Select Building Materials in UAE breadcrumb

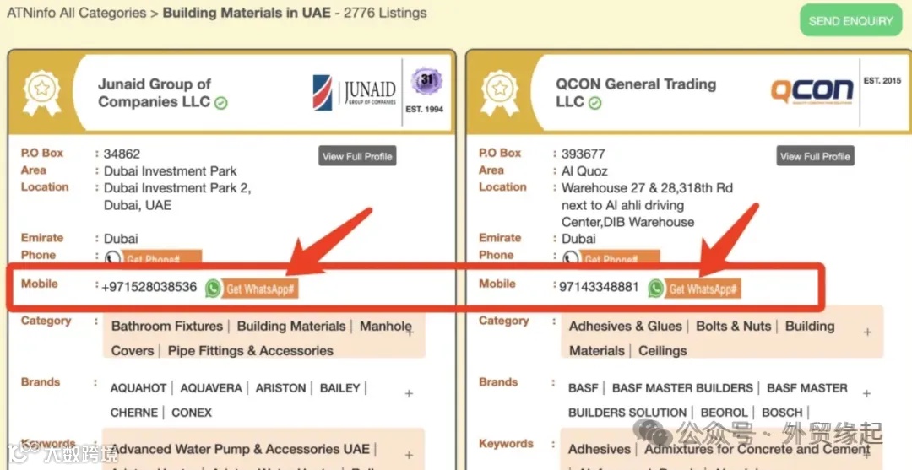(246, 13)
